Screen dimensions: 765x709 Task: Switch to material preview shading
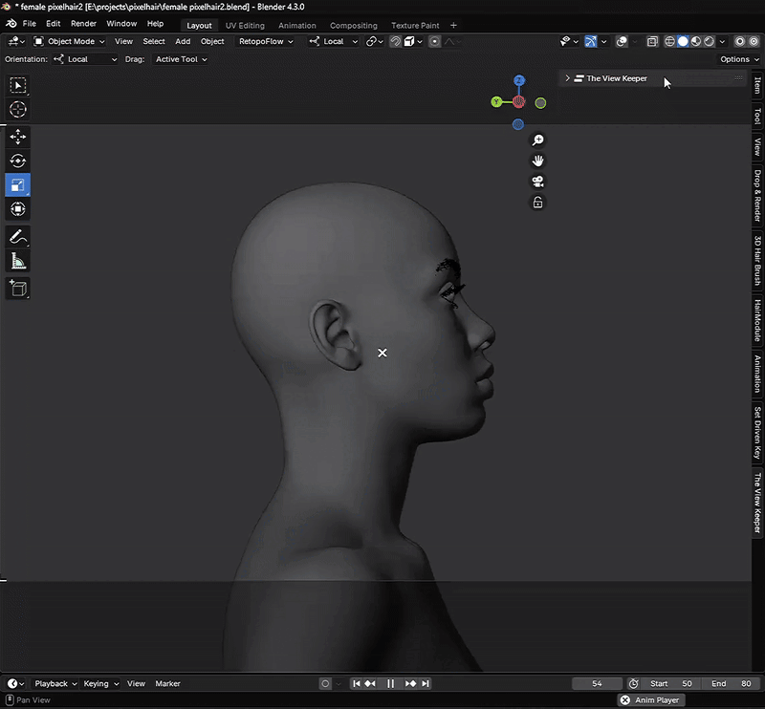696,41
